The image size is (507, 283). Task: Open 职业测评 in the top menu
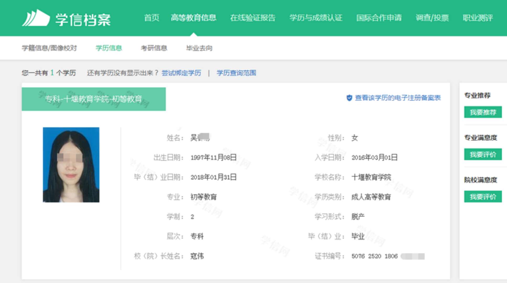coord(478,18)
